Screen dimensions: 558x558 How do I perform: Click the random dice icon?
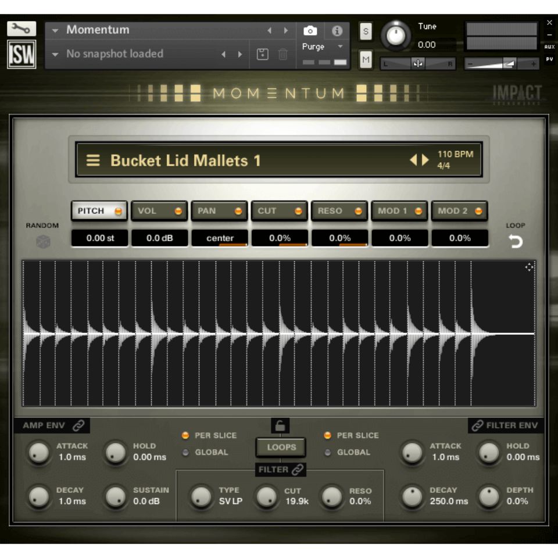tap(43, 242)
